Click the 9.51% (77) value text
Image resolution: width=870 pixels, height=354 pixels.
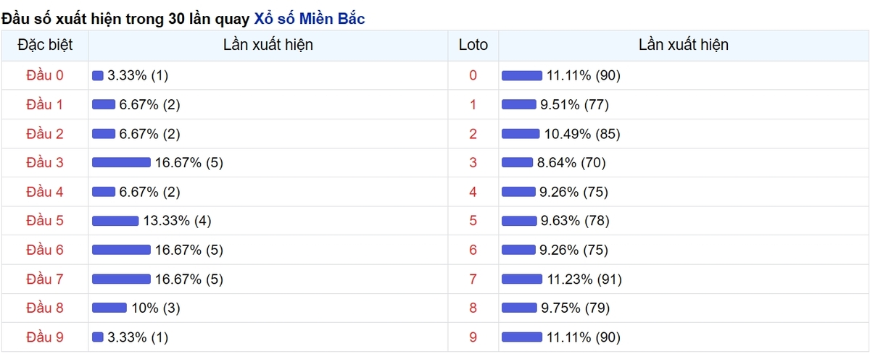(574, 105)
